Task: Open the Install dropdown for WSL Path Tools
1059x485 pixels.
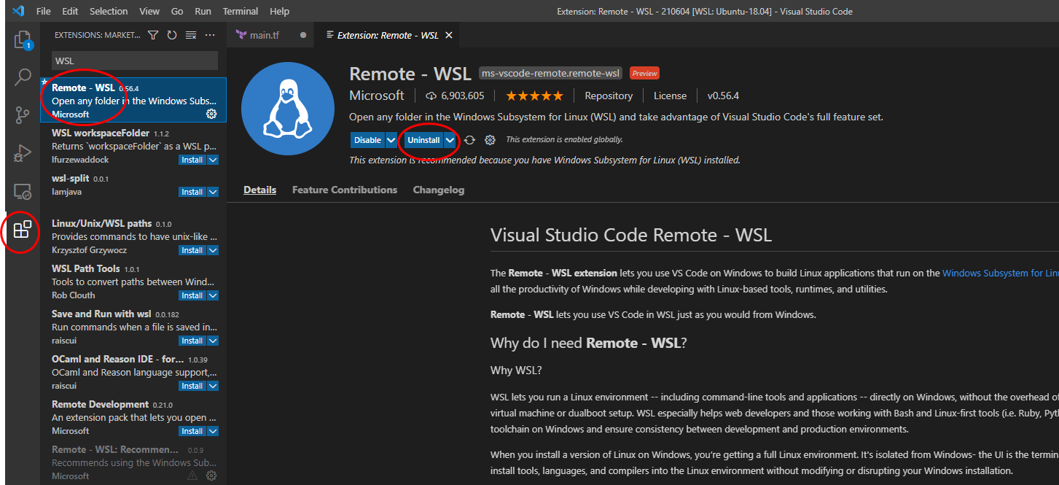Action: pos(213,295)
